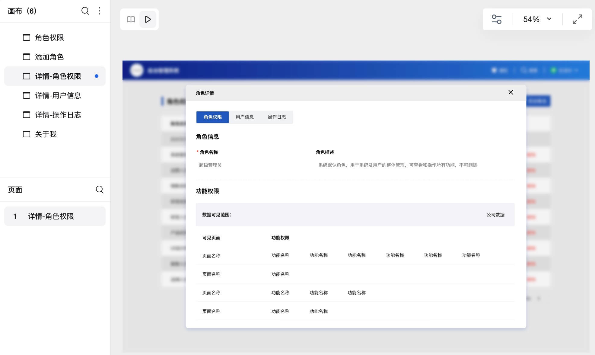595x355 pixels.
Task: Click the canvas search magnifier icon
Action: click(x=85, y=11)
